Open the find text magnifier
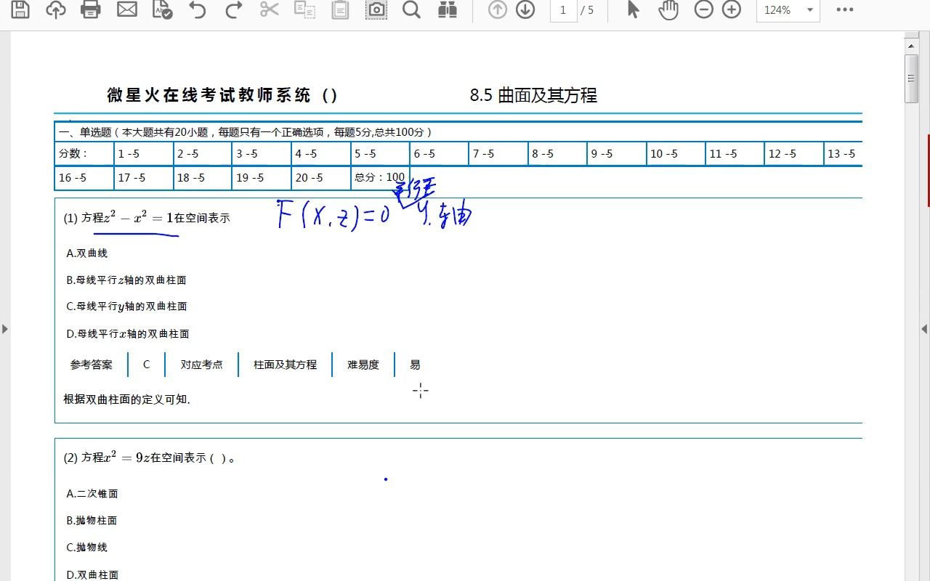Viewport: 930px width, 581px height. (411, 9)
